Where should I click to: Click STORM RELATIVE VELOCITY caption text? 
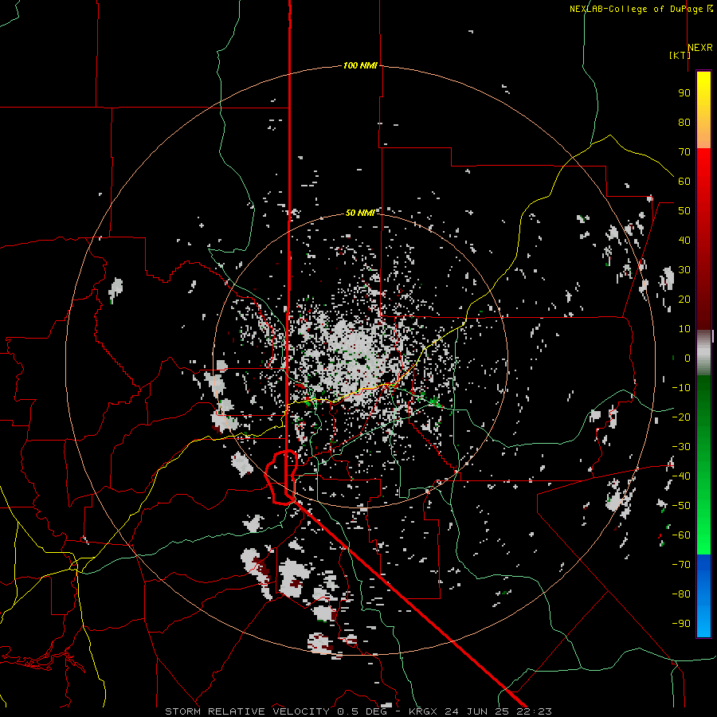(x=248, y=711)
